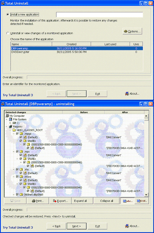This screenshot has height=233, width=154.
Task: Select Uninstall or view changes radio option
Action: [x=8, y=33]
